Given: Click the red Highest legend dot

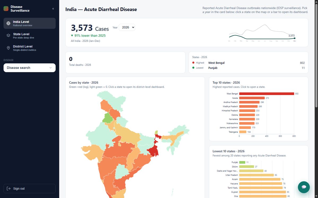Looking at the screenshot, I should pyautogui.click(x=193, y=63).
